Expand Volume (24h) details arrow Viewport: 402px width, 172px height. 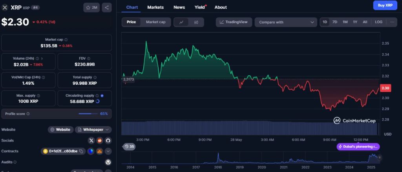click(42, 58)
